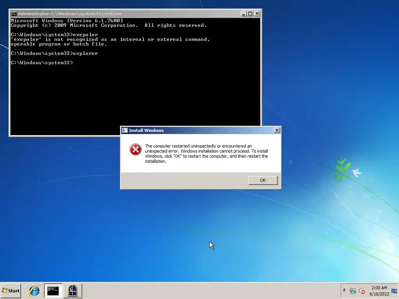Minimize the cmd.exe window
Screen dimensions: 399x299
(x=244, y=14)
